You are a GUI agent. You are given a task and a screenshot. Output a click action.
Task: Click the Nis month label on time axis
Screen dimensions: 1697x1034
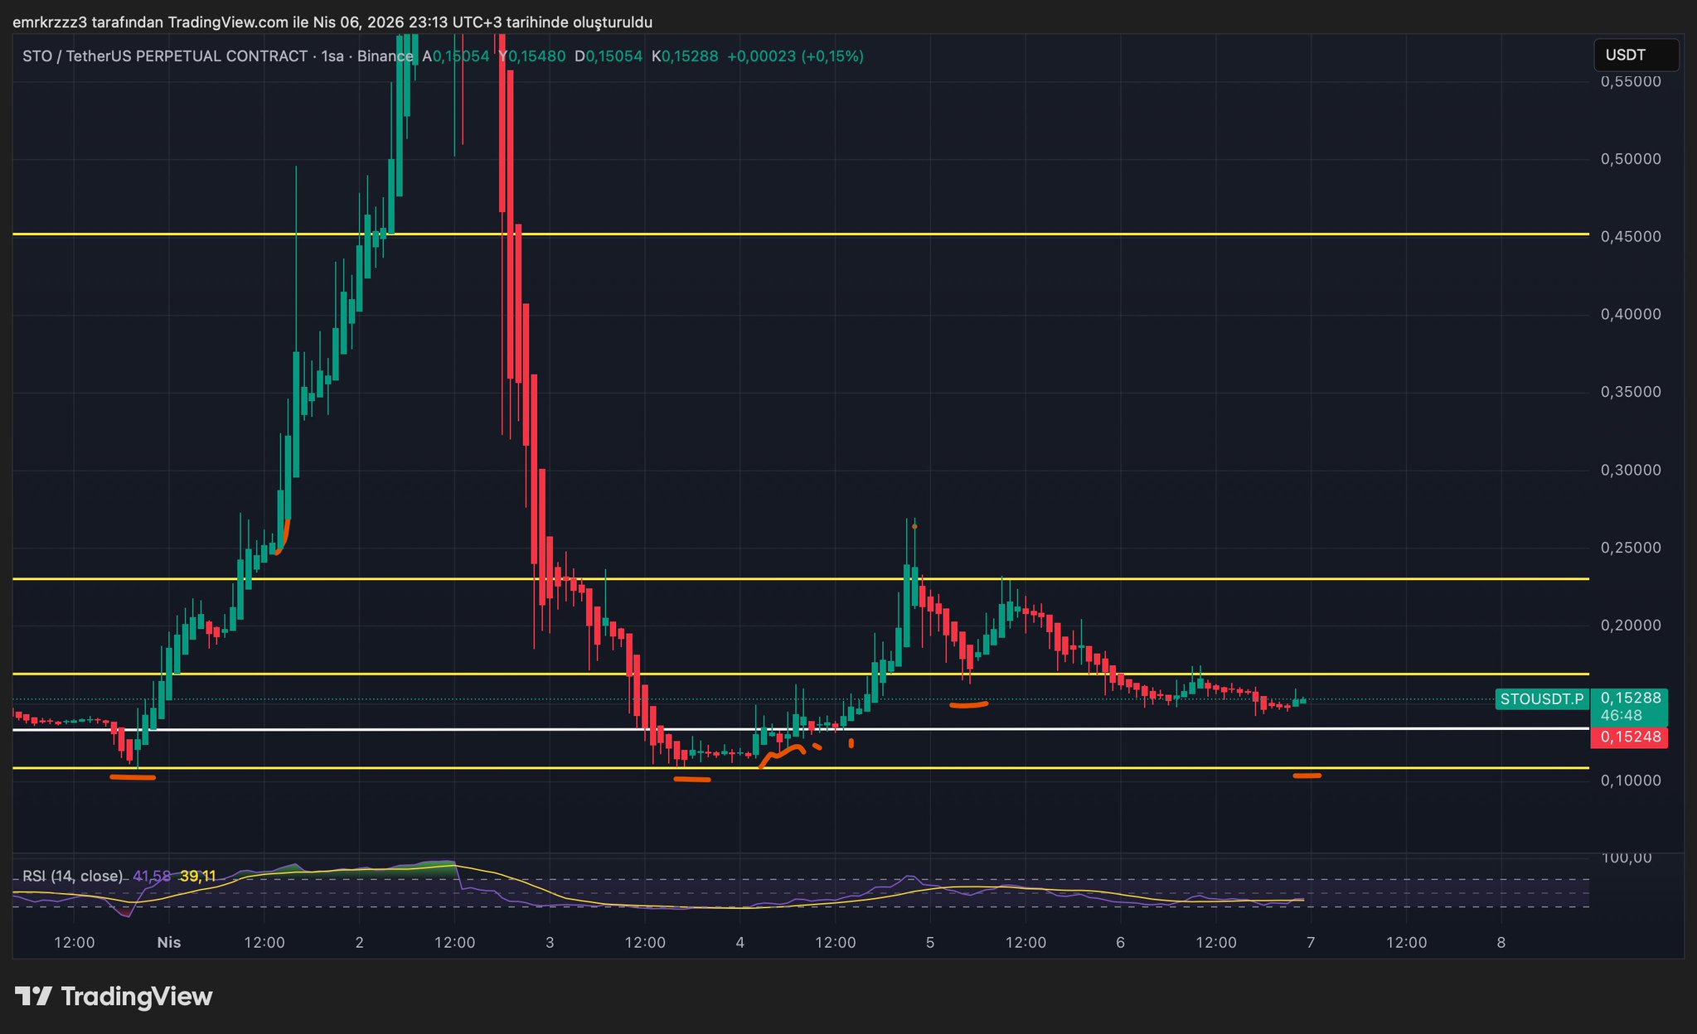click(x=168, y=942)
